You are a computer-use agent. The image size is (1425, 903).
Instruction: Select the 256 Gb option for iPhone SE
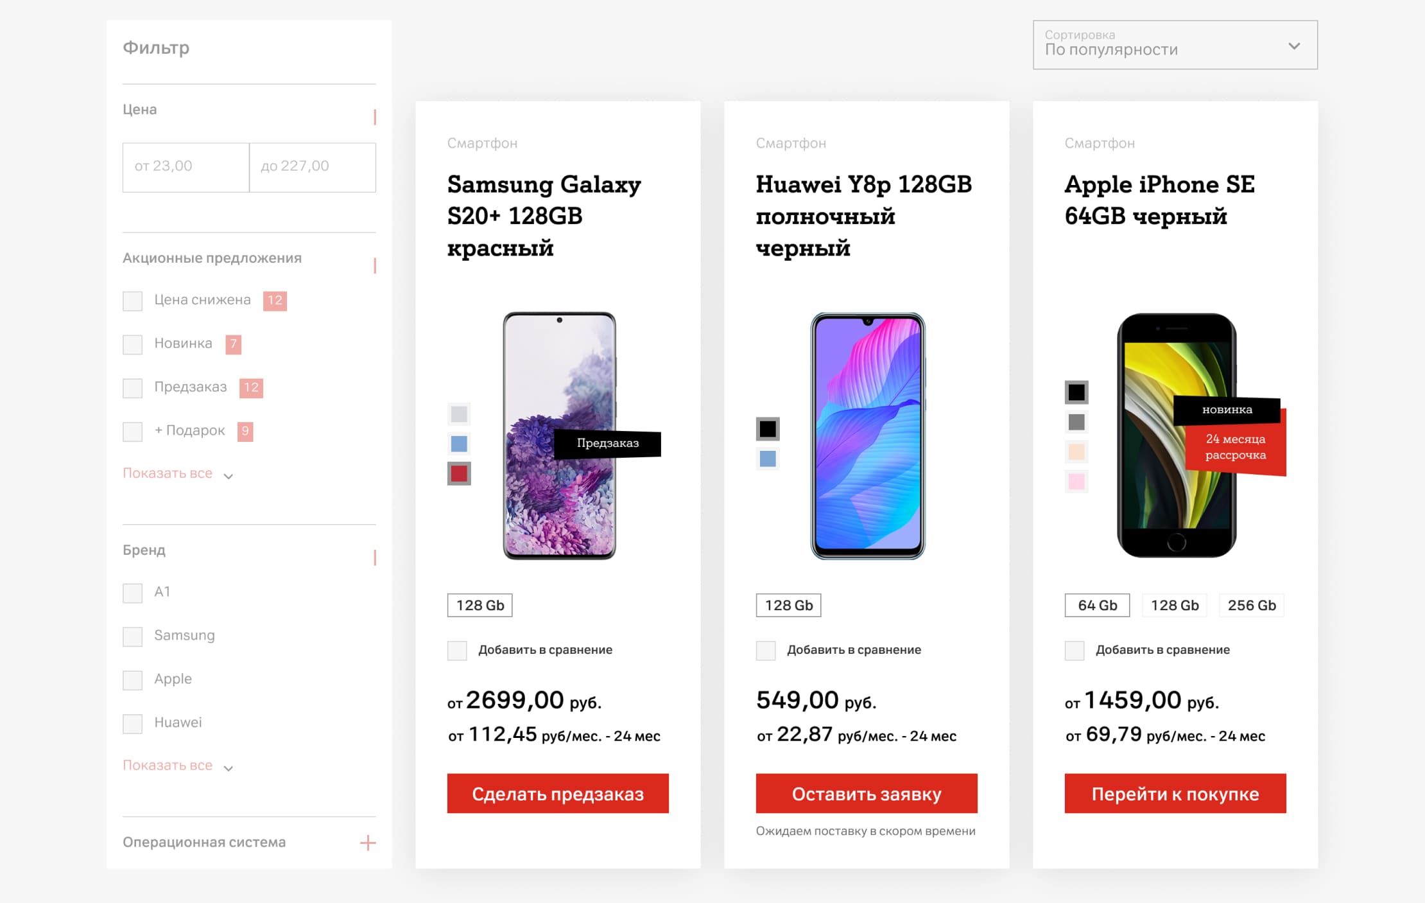click(x=1251, y=605)
